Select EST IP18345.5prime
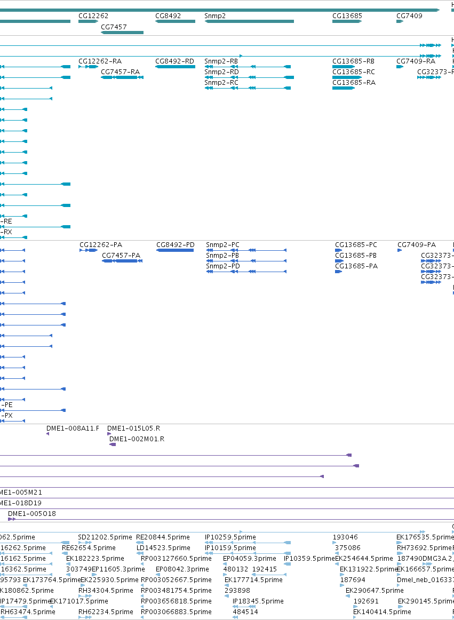454x620 pixels. tap(258, 601)
